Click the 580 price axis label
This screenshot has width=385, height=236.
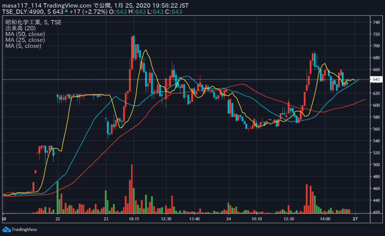376,117
